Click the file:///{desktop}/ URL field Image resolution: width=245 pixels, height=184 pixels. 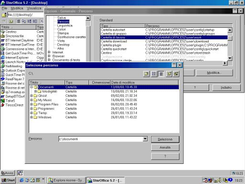coord(25,15)
